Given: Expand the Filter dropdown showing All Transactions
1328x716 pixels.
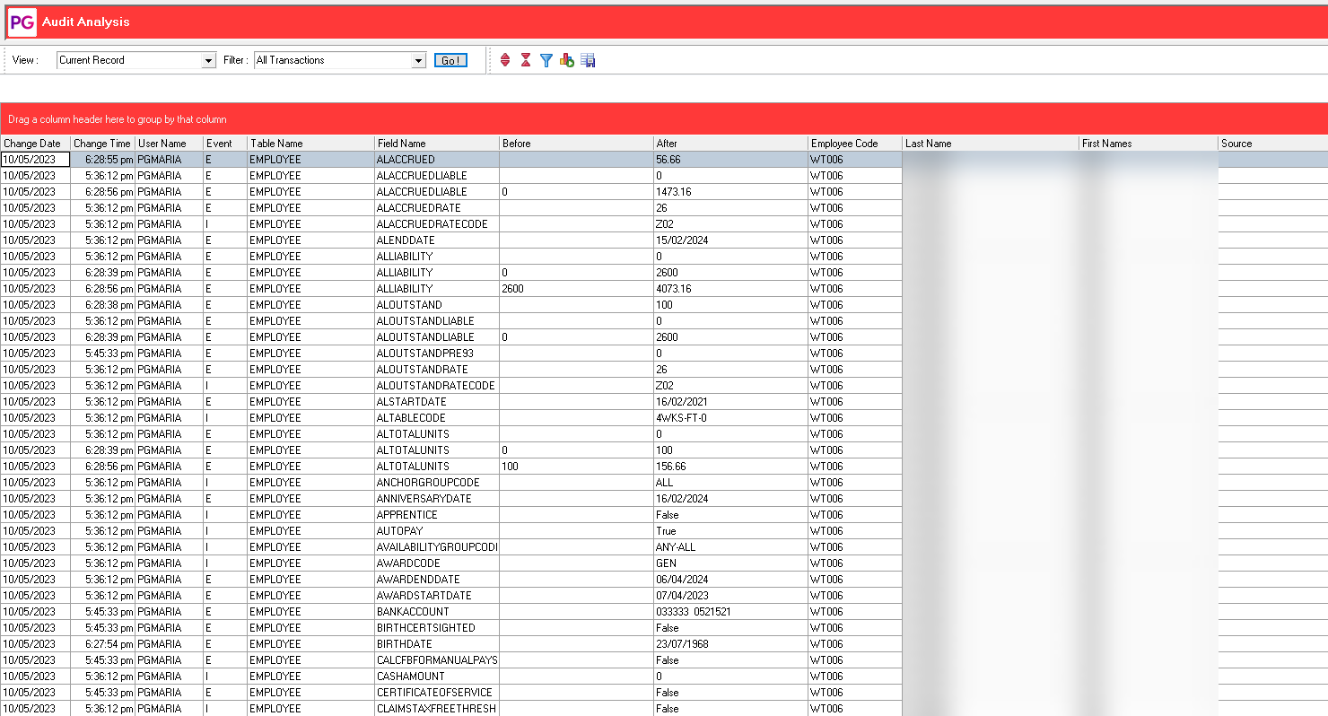Looking at the screenshot, I should (x=418, y=61).
